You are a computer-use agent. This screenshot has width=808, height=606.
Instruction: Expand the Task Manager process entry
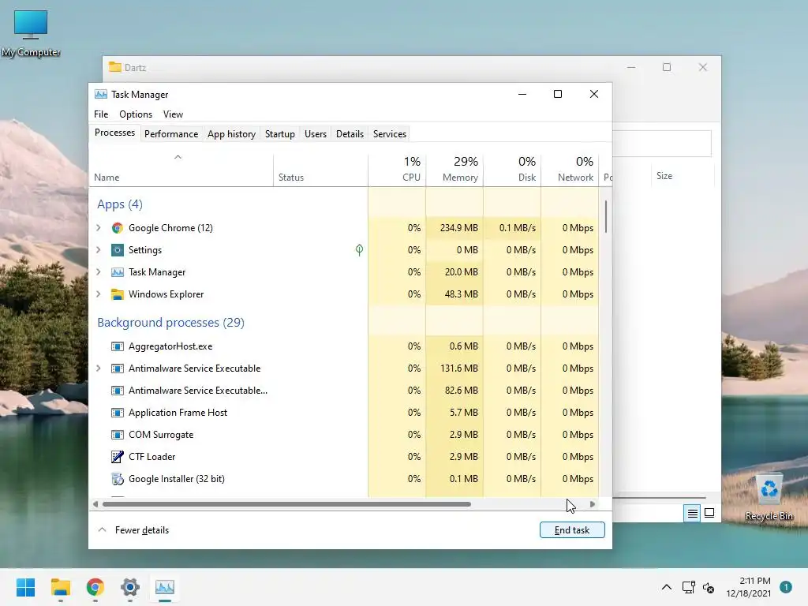[99, 272]
